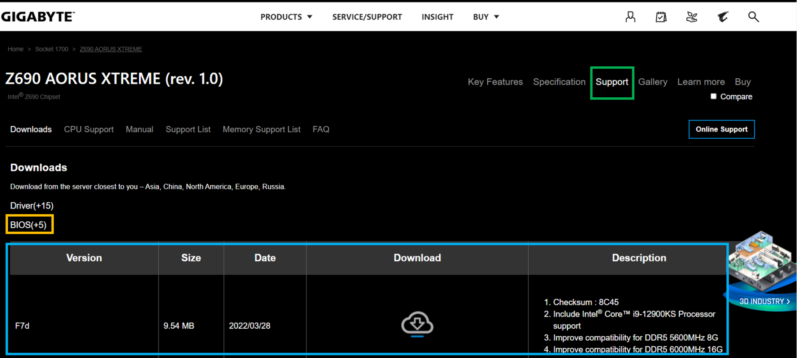797x358 pixels.
Task: Open the FAQ sub-tab
Action: pyautogui.click(x=321, y=129)
